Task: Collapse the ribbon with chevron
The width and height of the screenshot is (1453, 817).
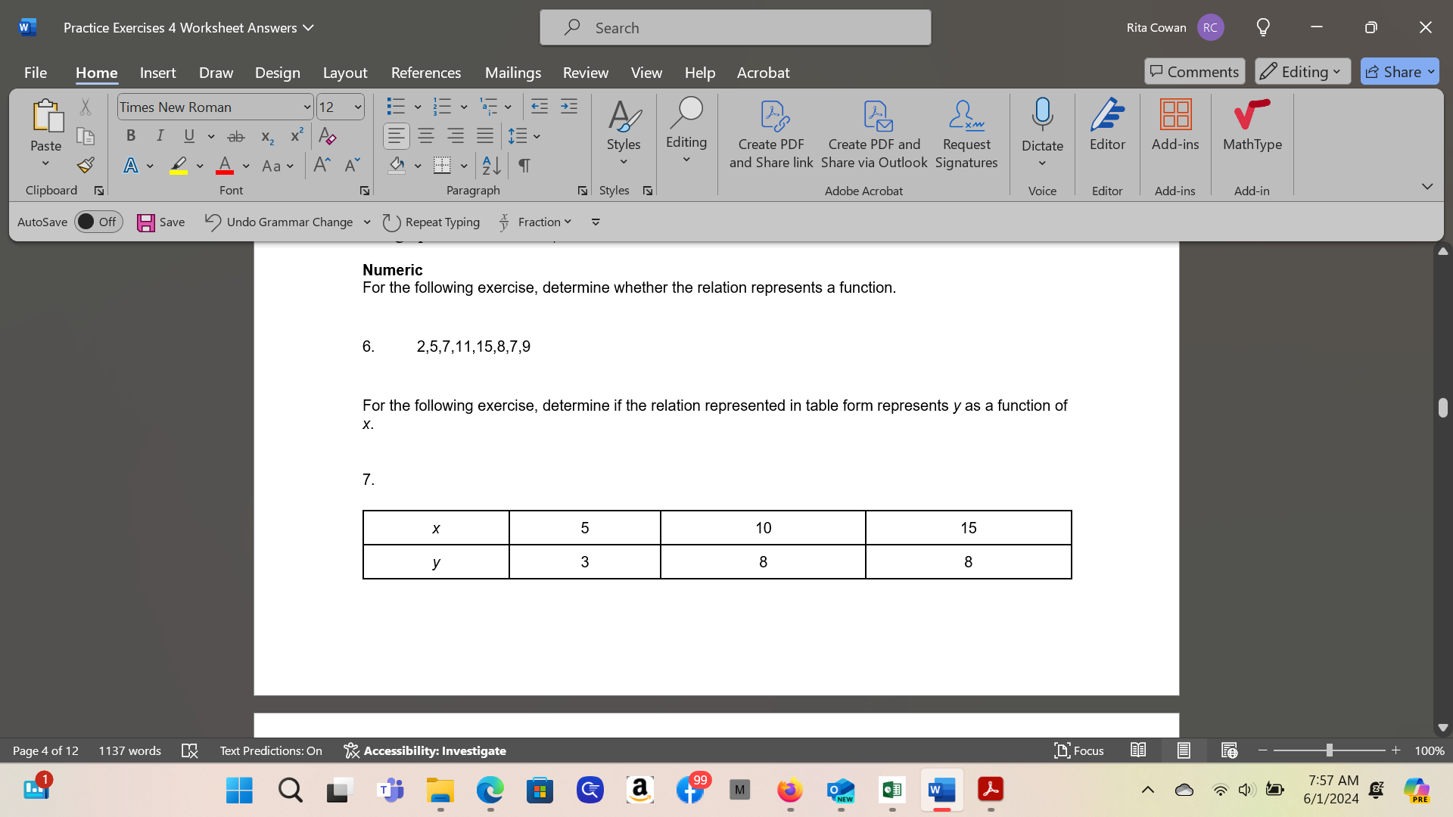Action: pyautogui.click(x=1427, y=186)
